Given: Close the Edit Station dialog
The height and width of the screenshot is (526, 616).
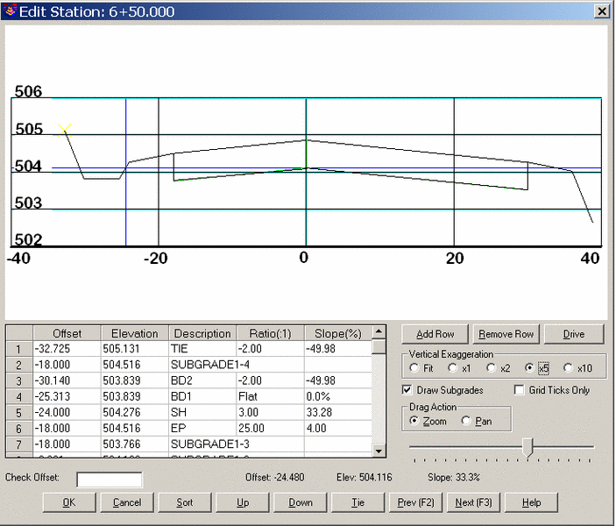Looking at the screenshot, I should click(602, 11).
